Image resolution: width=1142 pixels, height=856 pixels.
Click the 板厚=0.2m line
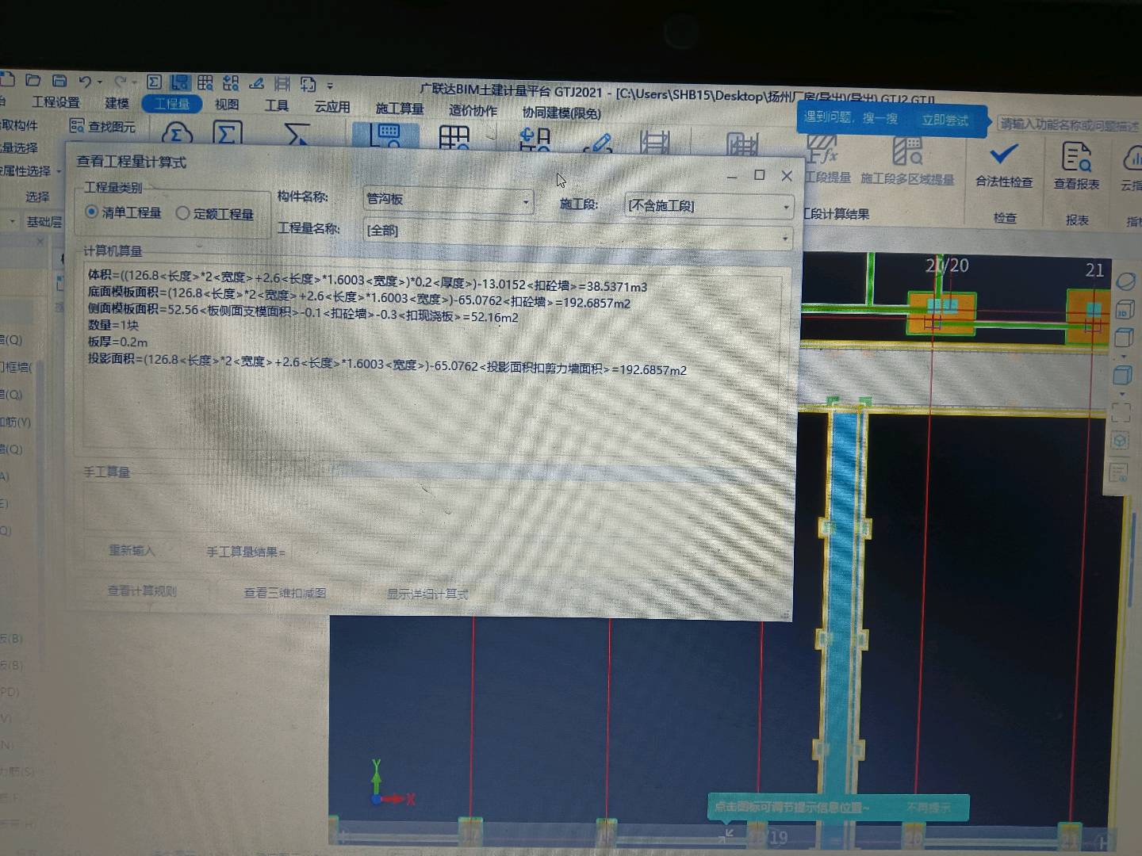(x=117, y=342)
